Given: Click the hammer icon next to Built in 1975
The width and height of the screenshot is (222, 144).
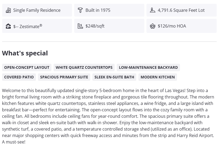Looking at the screenshot, I should [80, 10].
